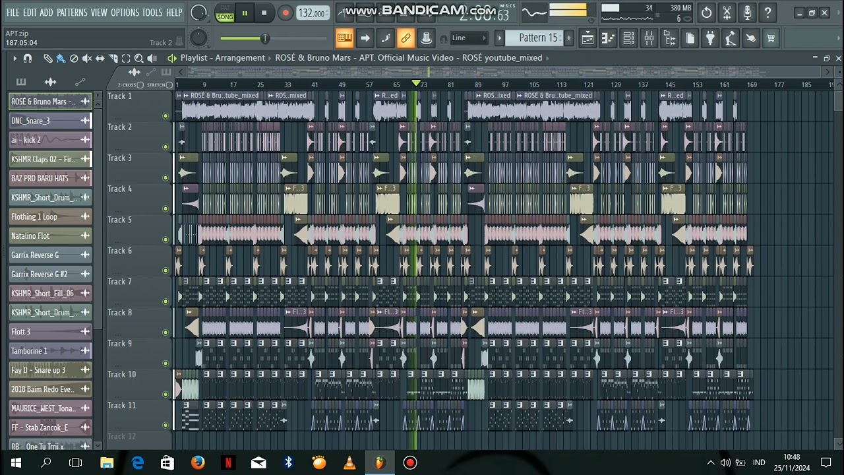
Task: Click the red record button
Action: [x=285, y=13]
